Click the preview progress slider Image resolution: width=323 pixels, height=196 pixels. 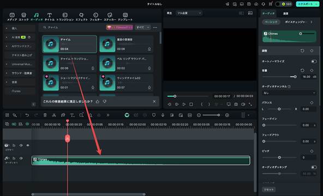point(188,96)
